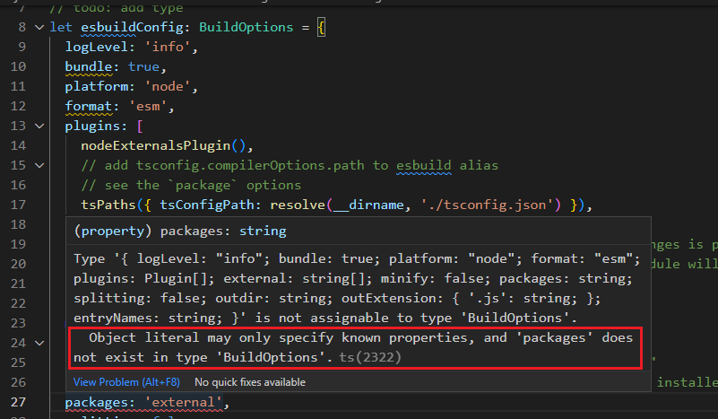Collapse the comment block at line 15
This screenshot has height=419, width=718.
39,165
